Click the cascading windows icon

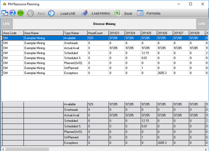(5, 13)
